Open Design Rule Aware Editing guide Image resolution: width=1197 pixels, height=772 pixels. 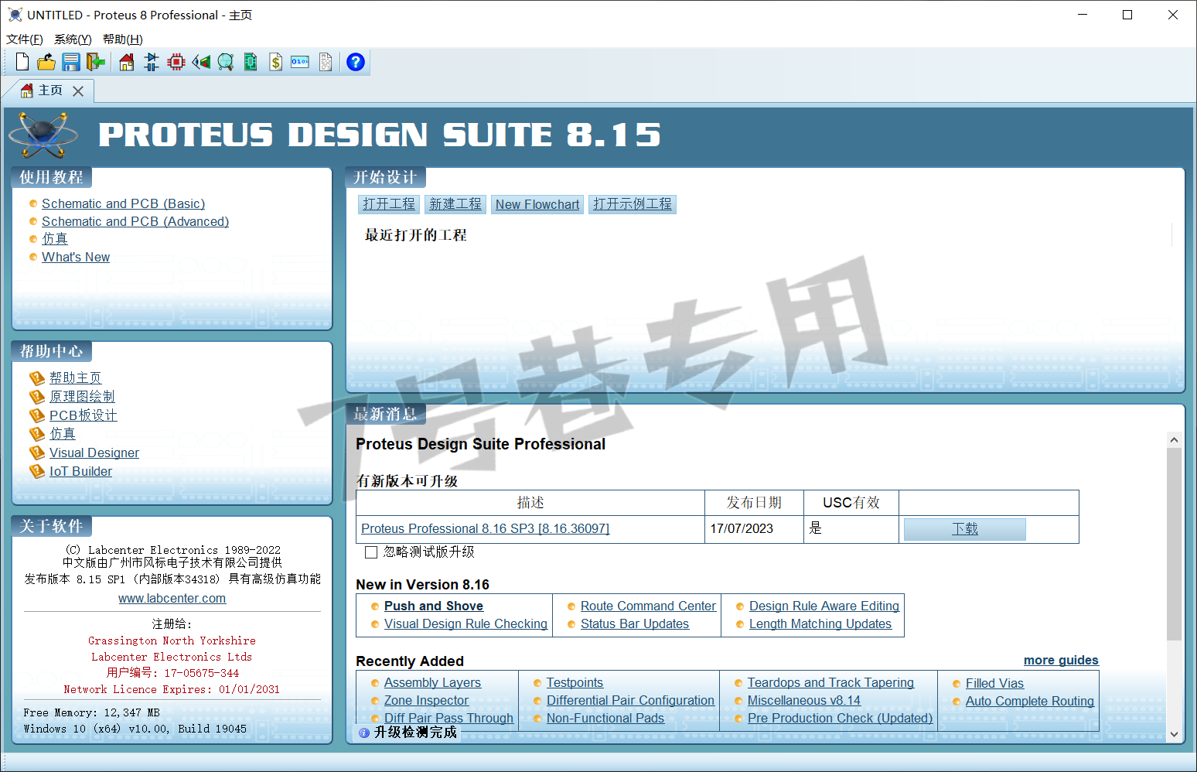tap(824, 606)
